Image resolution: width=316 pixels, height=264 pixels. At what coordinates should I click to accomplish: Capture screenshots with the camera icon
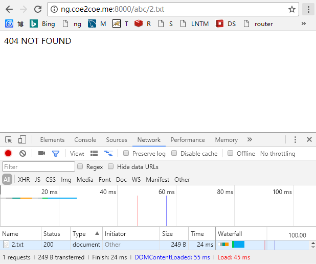tap(41, 153)
